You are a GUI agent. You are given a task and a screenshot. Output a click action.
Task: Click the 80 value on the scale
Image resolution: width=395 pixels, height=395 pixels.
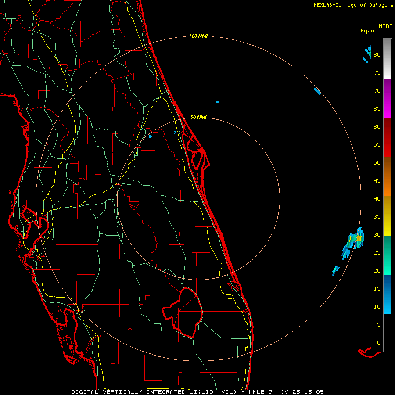tap(377, 55)
